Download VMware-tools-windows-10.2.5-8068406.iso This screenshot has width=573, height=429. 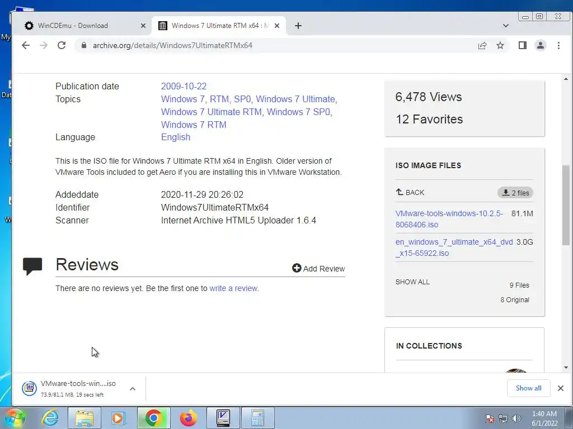pyautogui.click(x=449, y=219)
